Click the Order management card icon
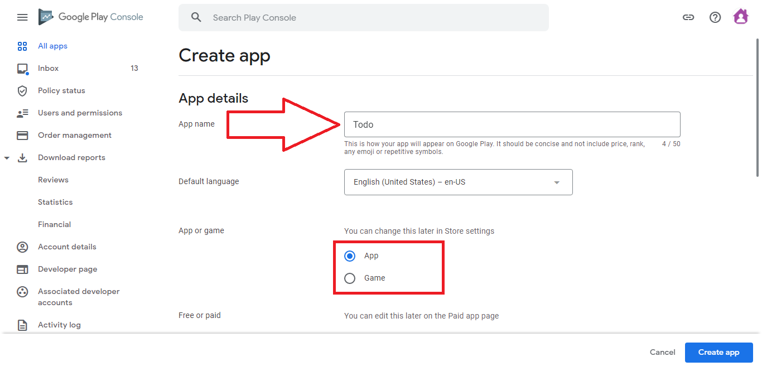The height and width of the screenshot is (371, 762). [x=22, y=136]
